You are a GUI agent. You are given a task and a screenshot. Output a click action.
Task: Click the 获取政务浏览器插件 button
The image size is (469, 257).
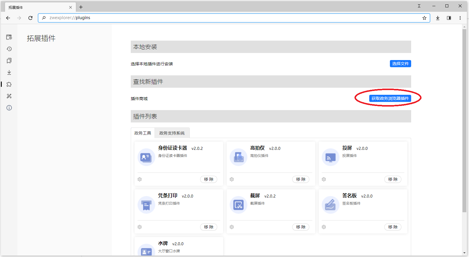pos(390,98)
